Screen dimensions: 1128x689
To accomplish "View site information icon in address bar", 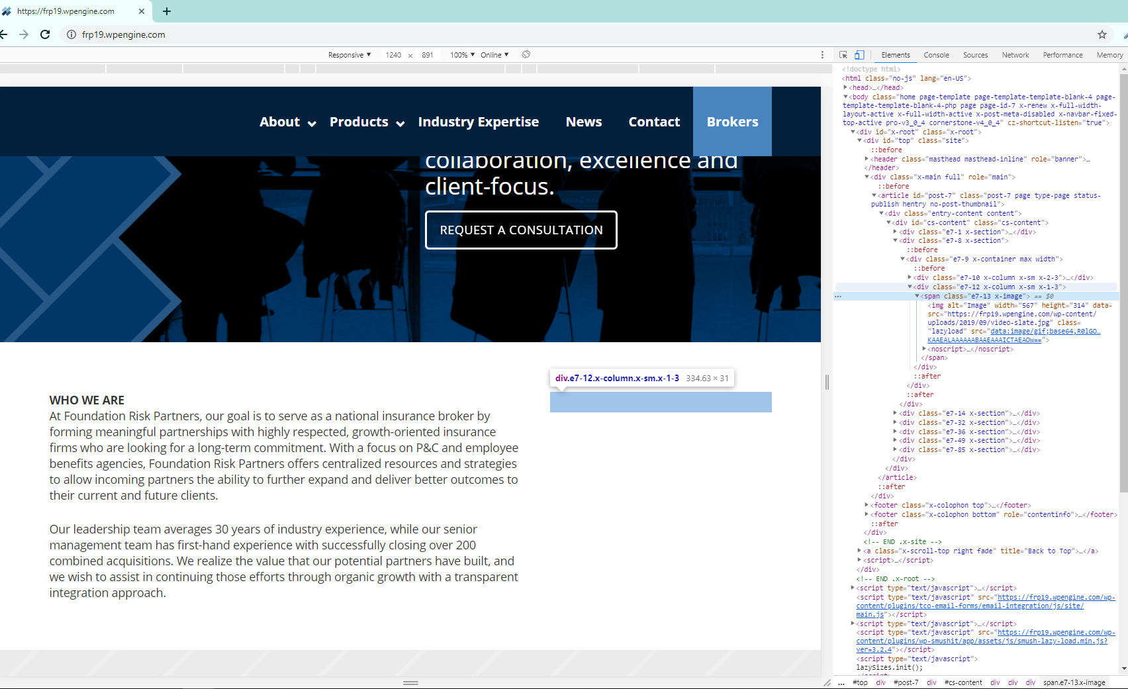I will tap(71, 34).
